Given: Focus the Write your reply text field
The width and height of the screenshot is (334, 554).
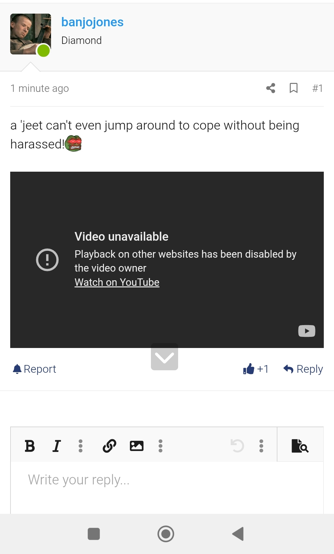Looking at the screenshot, I should [x=167, y=487].
